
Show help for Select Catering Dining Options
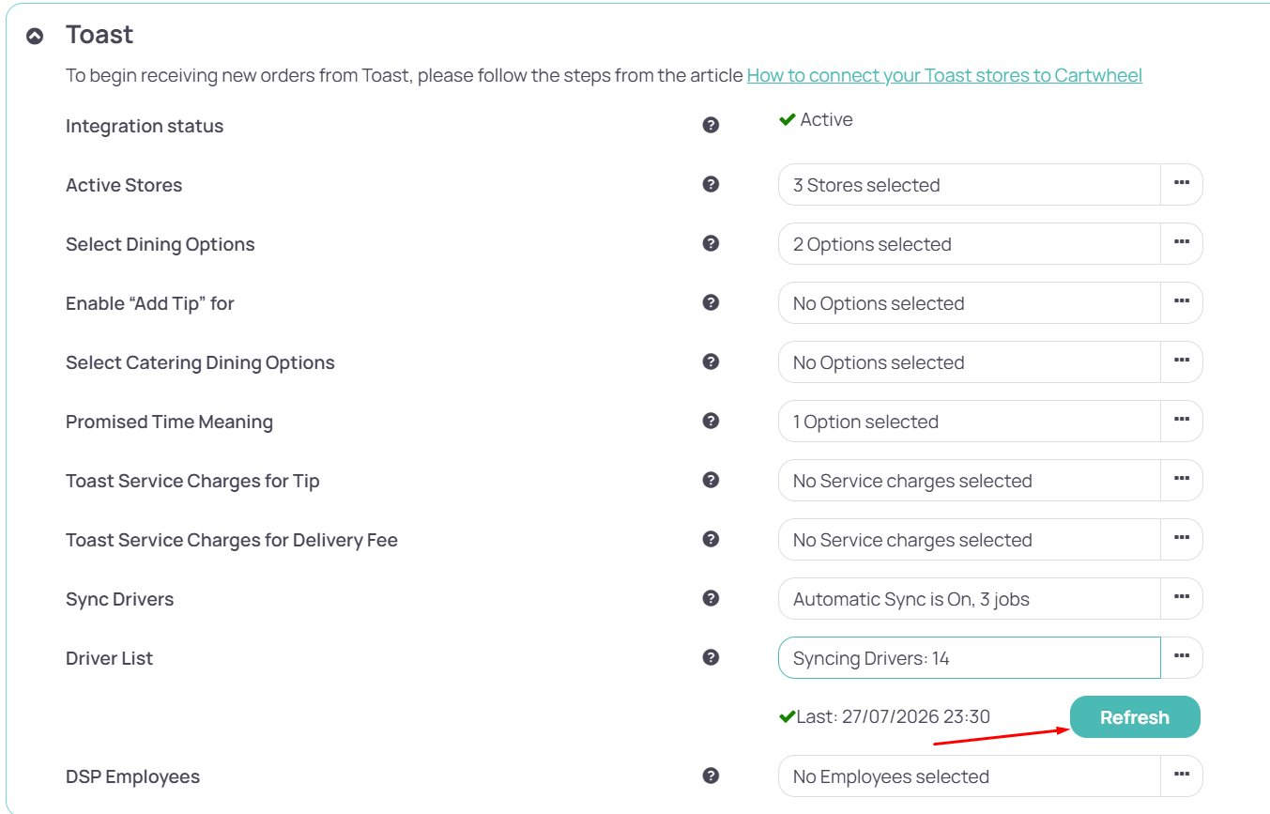[x=711, y=361]
